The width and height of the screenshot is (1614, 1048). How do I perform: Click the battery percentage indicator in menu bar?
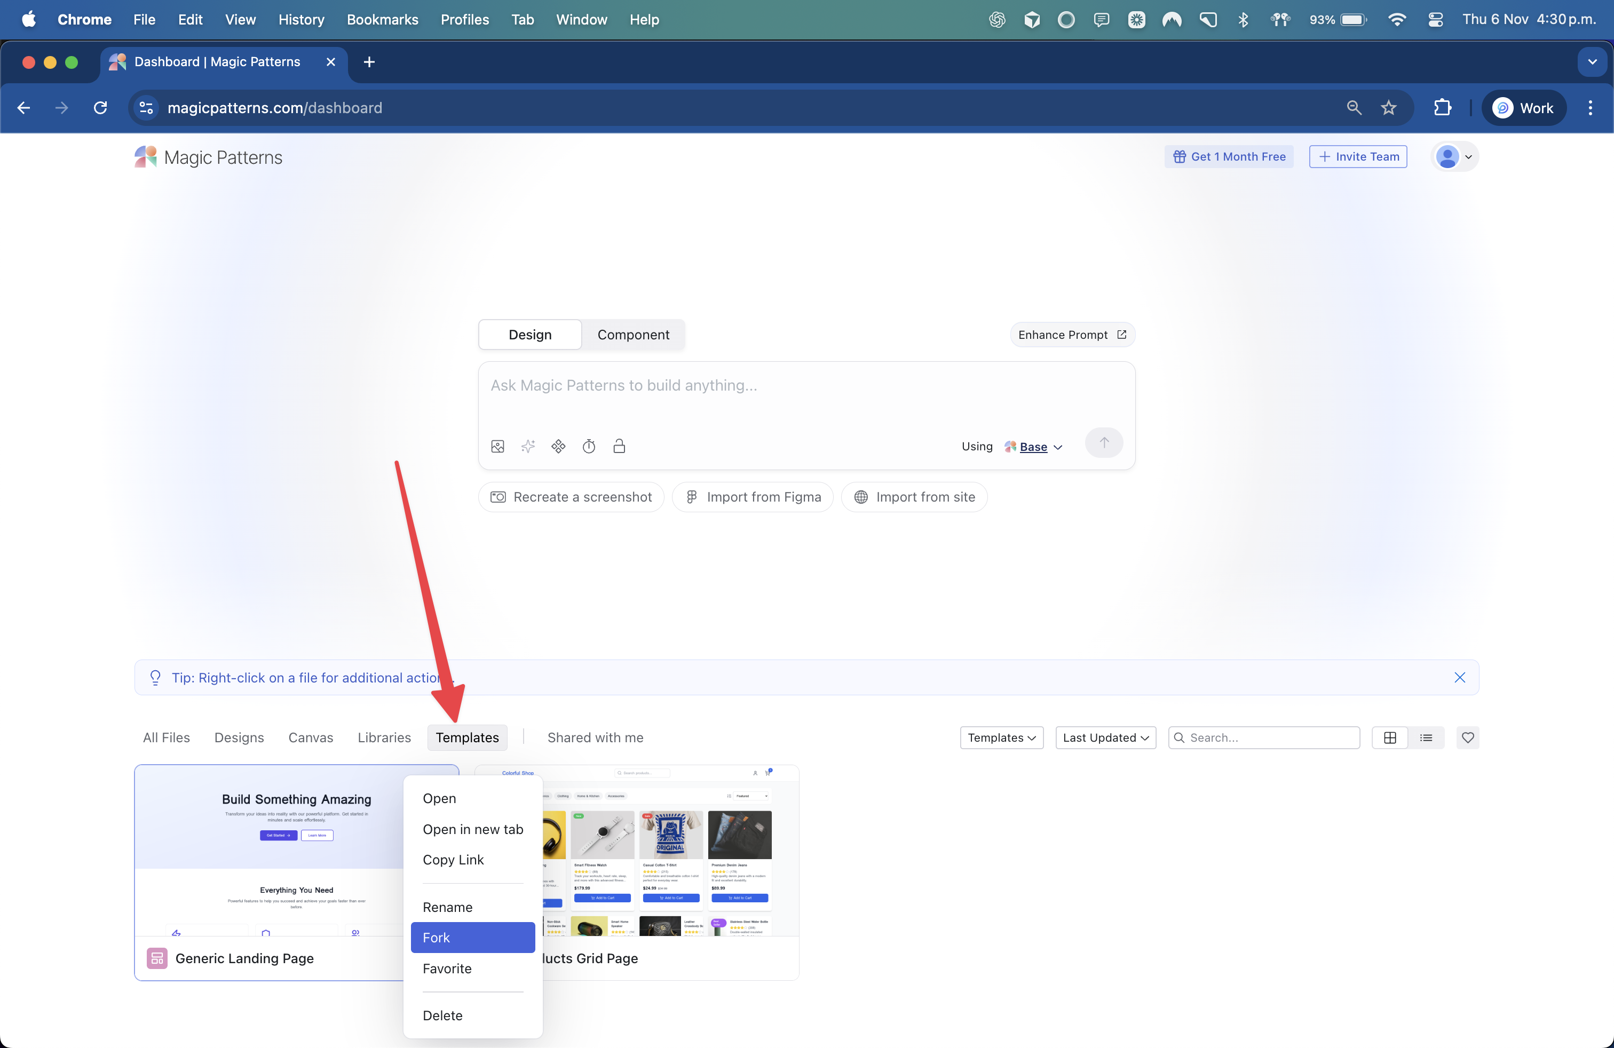tap(1320, 20)
